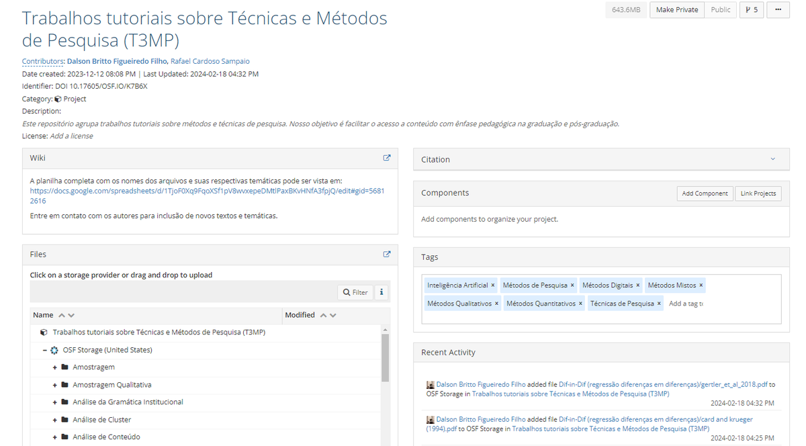This screenshot has width=806, height=446.
Task: Open the files Filter button
Action: (x=355, y=292)
